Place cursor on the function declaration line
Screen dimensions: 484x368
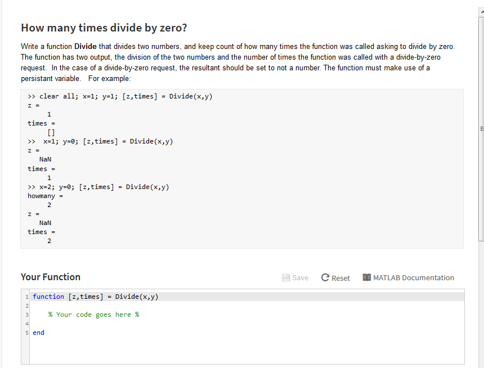[96, 296]
